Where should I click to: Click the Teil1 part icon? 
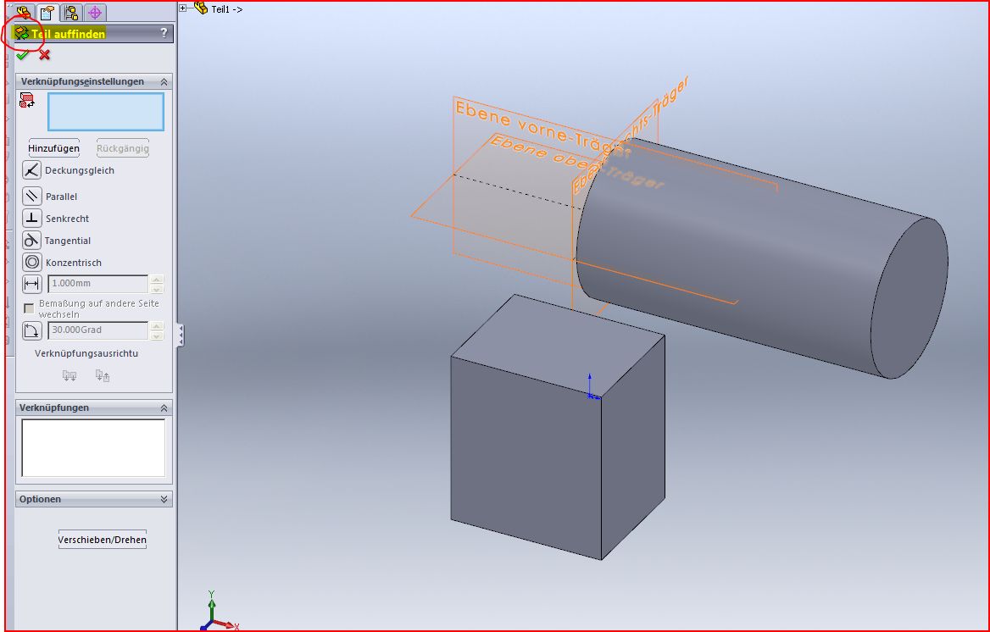pos(201,8)
